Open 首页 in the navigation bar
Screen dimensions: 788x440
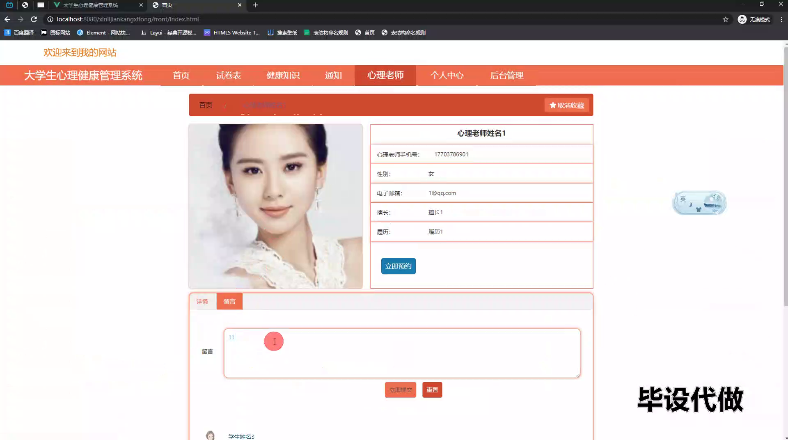181,75
